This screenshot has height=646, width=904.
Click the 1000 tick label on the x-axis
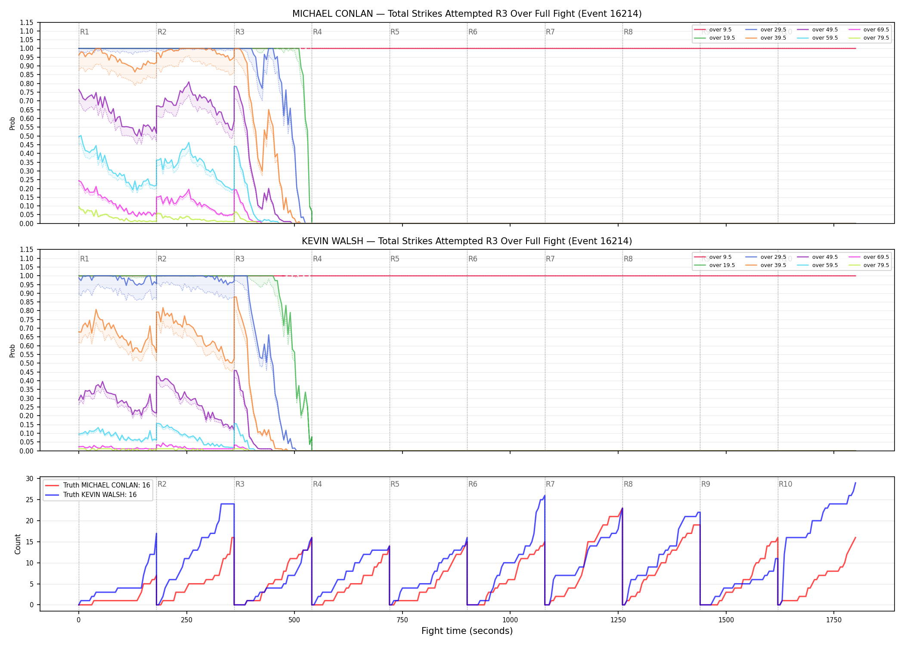(510, 620)
